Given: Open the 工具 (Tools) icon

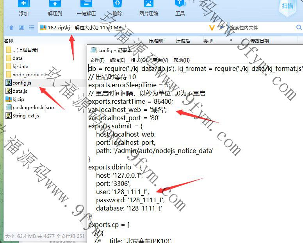Looking at the screenshot, I should (x=180, y=5).
